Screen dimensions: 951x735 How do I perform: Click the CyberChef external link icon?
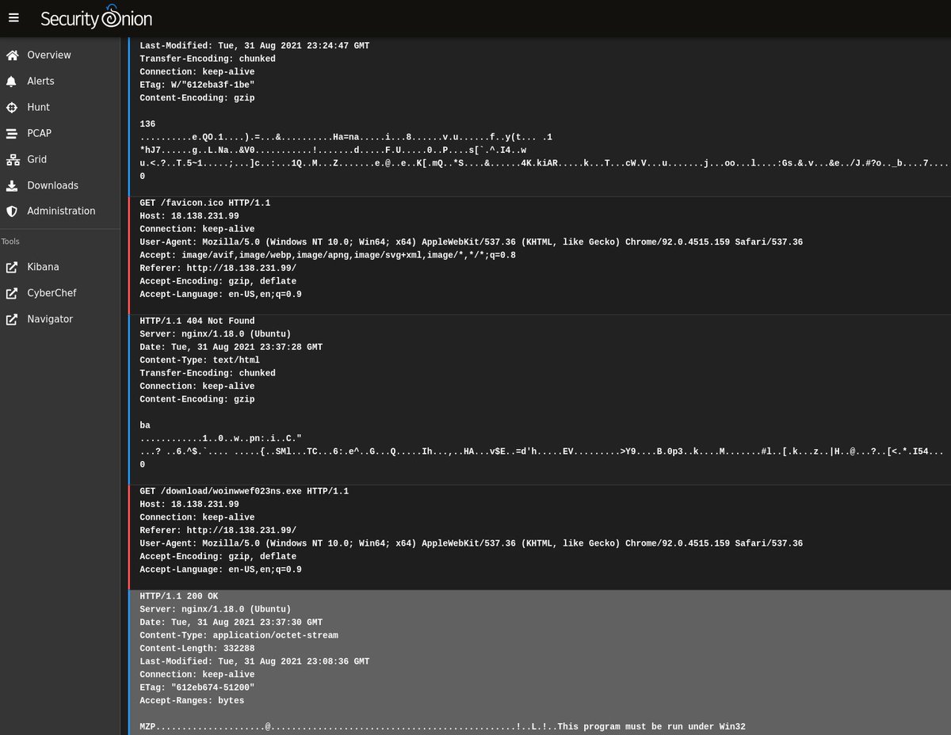[x=12, y=294]
